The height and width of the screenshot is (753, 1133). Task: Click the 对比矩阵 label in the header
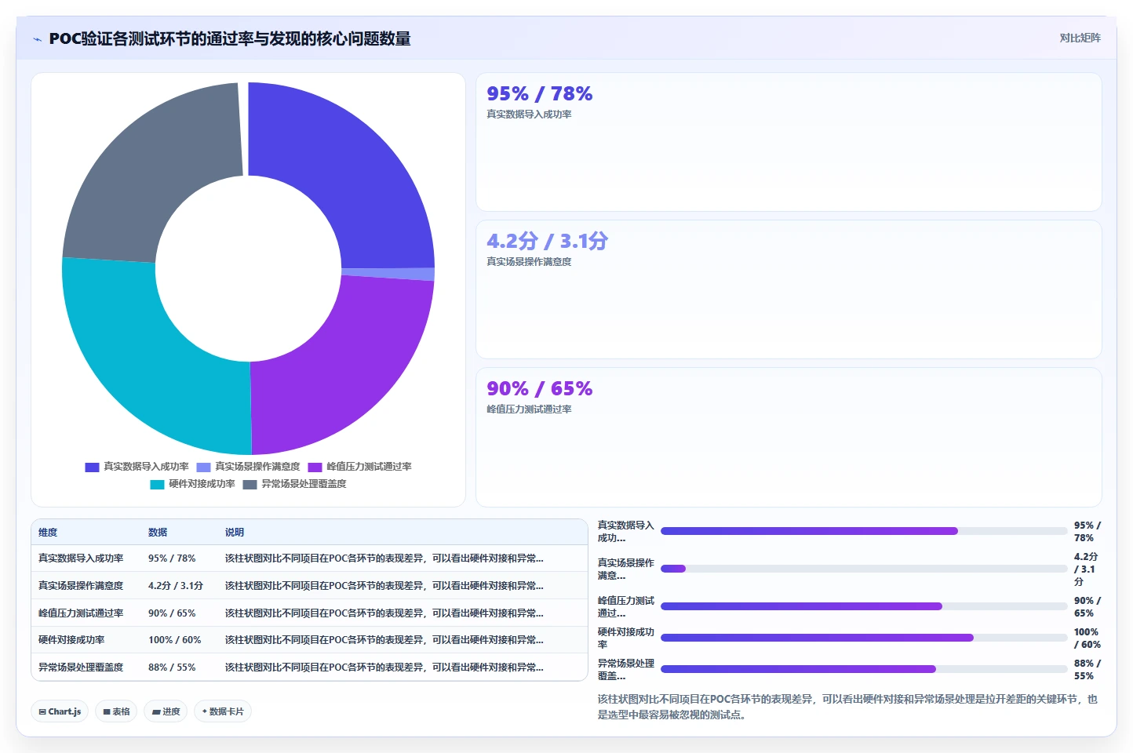1080,38
